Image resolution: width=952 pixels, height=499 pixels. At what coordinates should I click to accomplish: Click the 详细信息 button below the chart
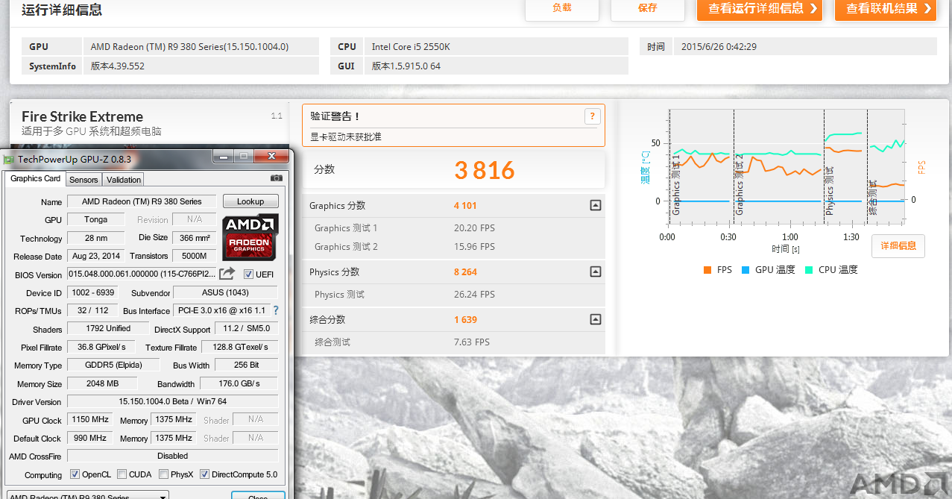tap(898, 245)
